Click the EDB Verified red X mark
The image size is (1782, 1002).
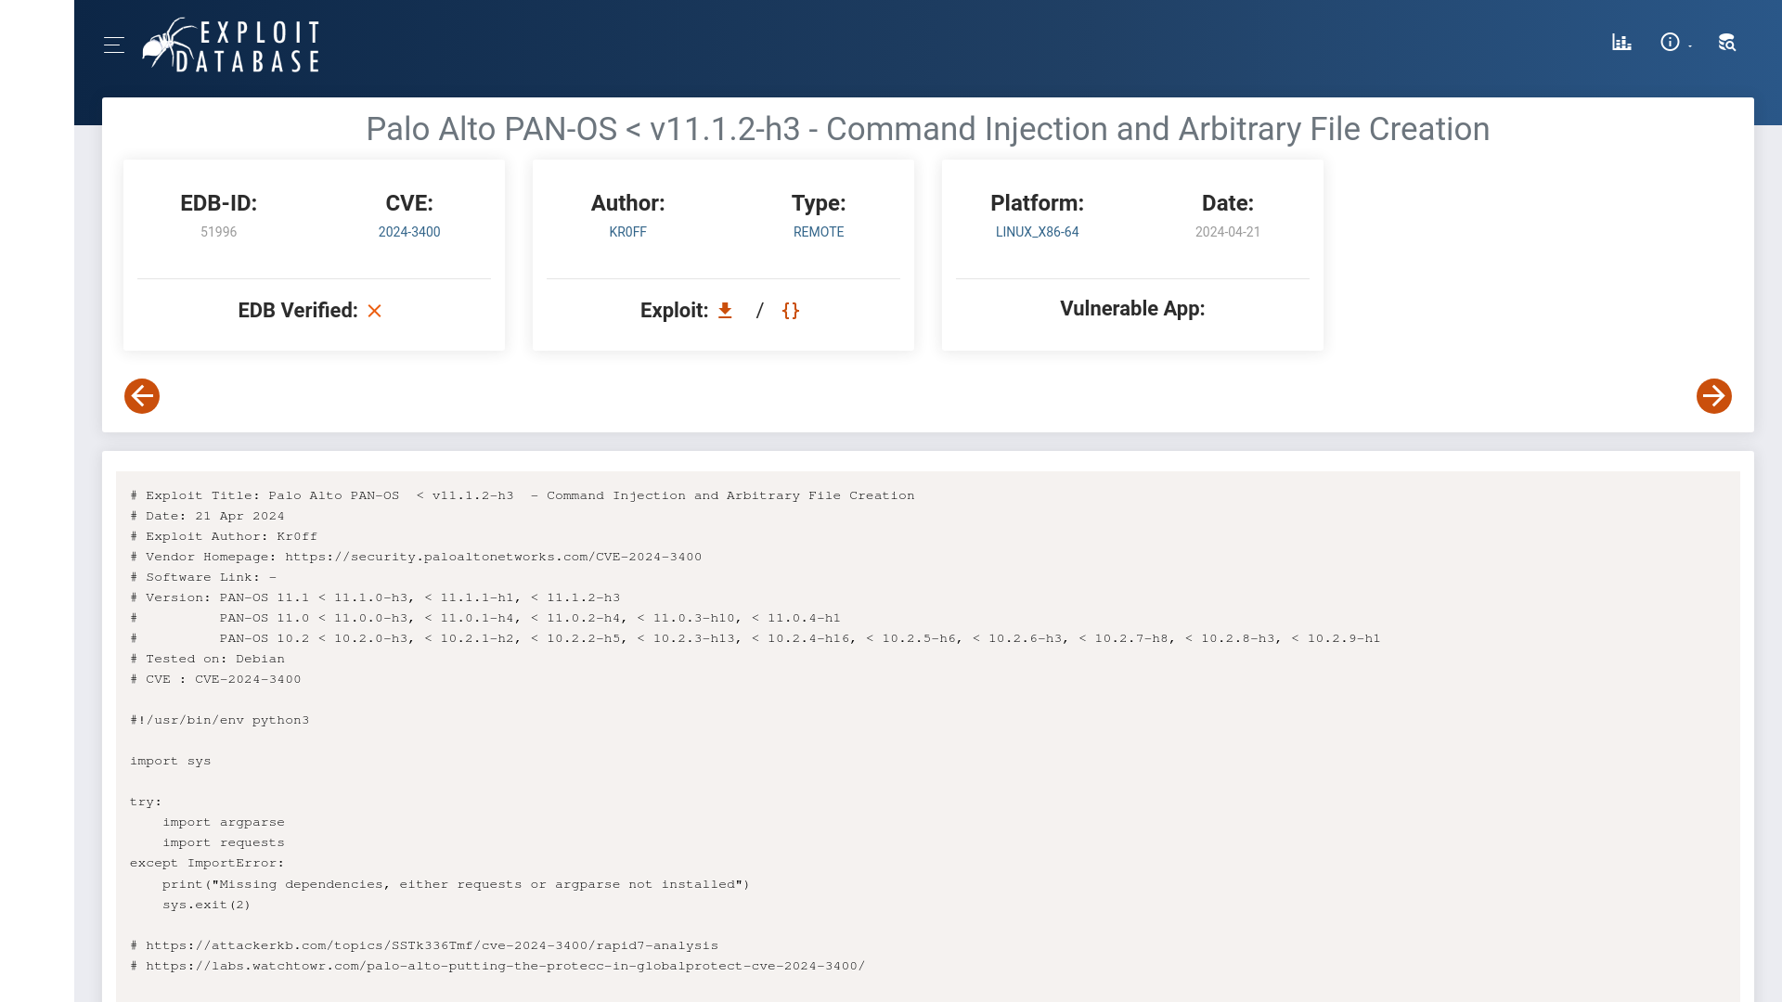click(374, 311)
